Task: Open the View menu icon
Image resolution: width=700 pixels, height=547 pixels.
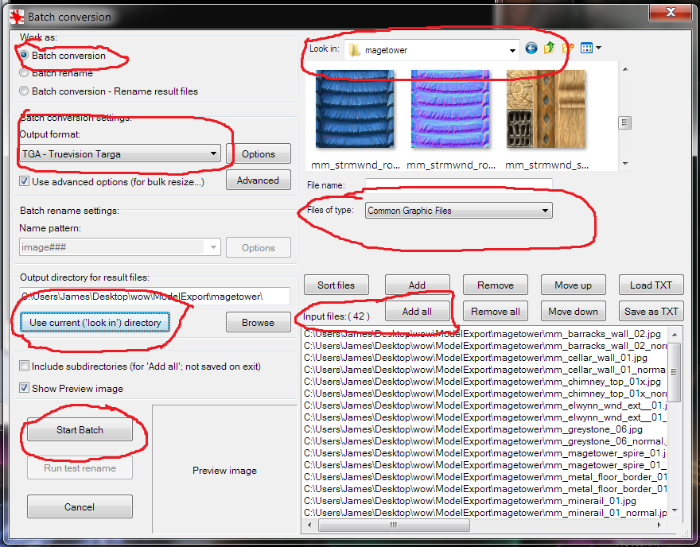Action: [589, 48]
